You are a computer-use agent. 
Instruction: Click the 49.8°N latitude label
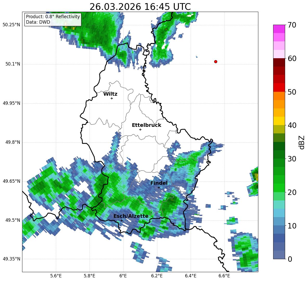(13, 142)
